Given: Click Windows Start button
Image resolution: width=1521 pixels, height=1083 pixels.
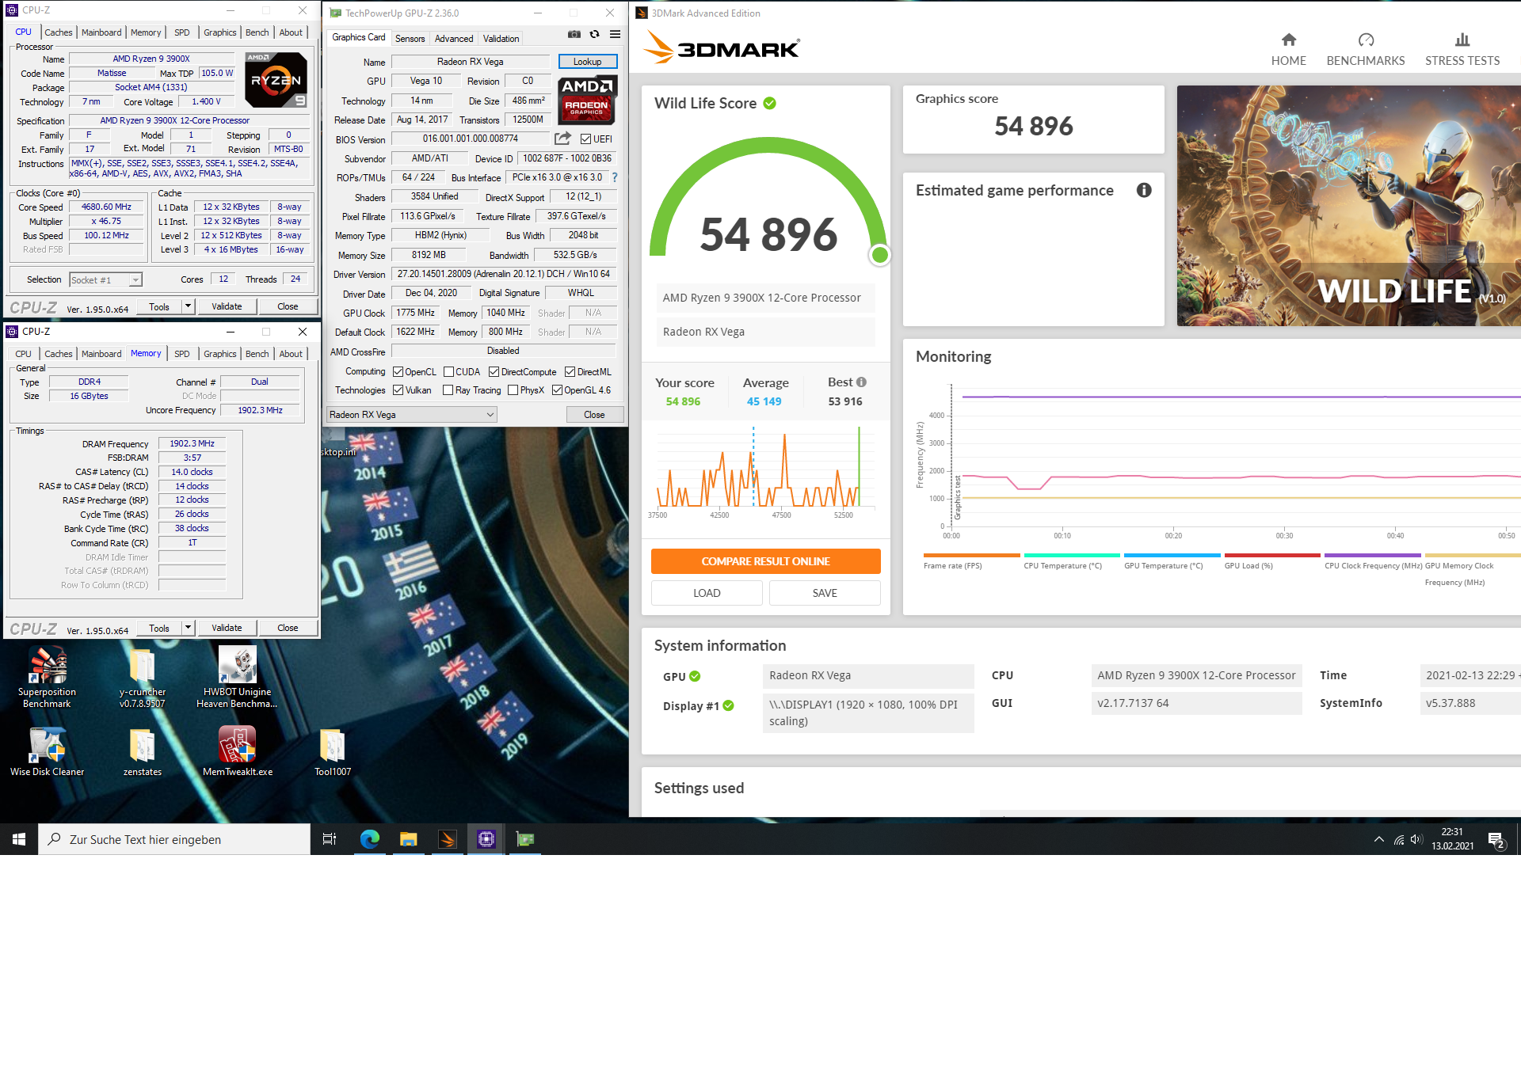Looking at the screenshot, I should [19, 839].
